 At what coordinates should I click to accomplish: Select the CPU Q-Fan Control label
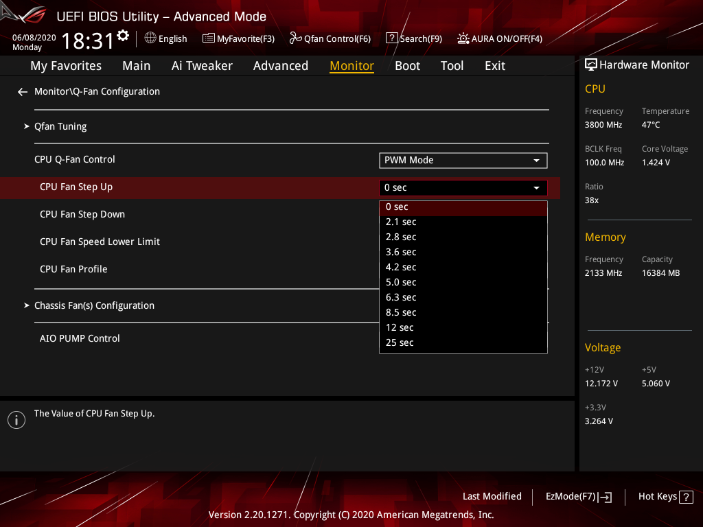coord(74,159)
